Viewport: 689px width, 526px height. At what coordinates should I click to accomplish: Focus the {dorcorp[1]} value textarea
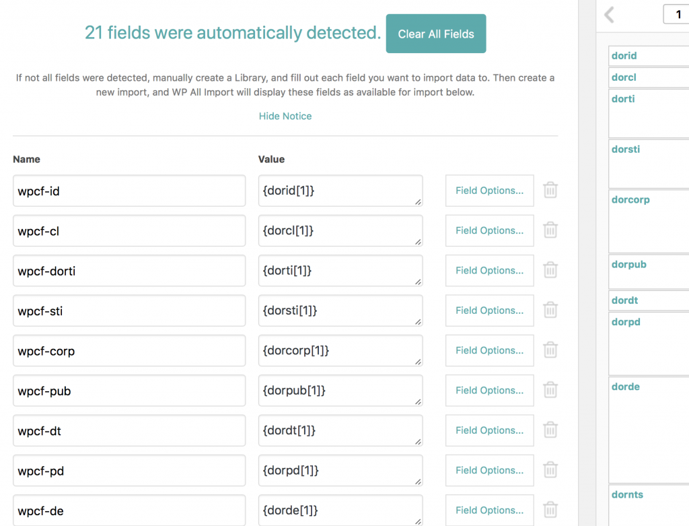point(340,351)
